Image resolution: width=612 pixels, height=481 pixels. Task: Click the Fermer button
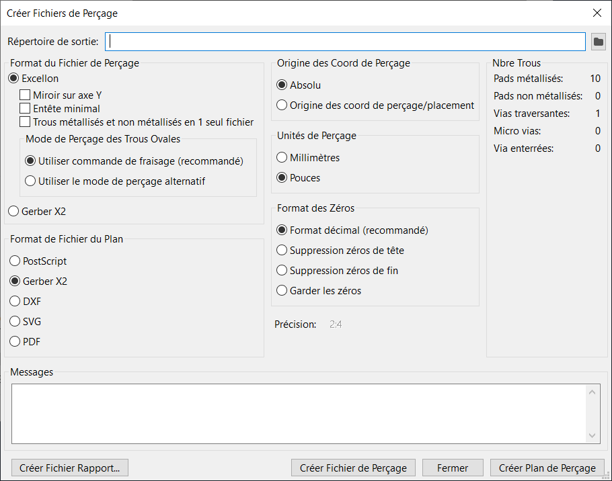pyautogui.click(x=453, y=468)
